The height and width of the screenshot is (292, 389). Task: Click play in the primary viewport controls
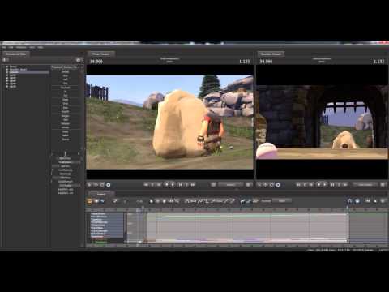click(x=173, y=185)
